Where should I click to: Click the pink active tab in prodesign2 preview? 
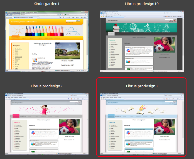pyautogui.click(x=16, y=116)
